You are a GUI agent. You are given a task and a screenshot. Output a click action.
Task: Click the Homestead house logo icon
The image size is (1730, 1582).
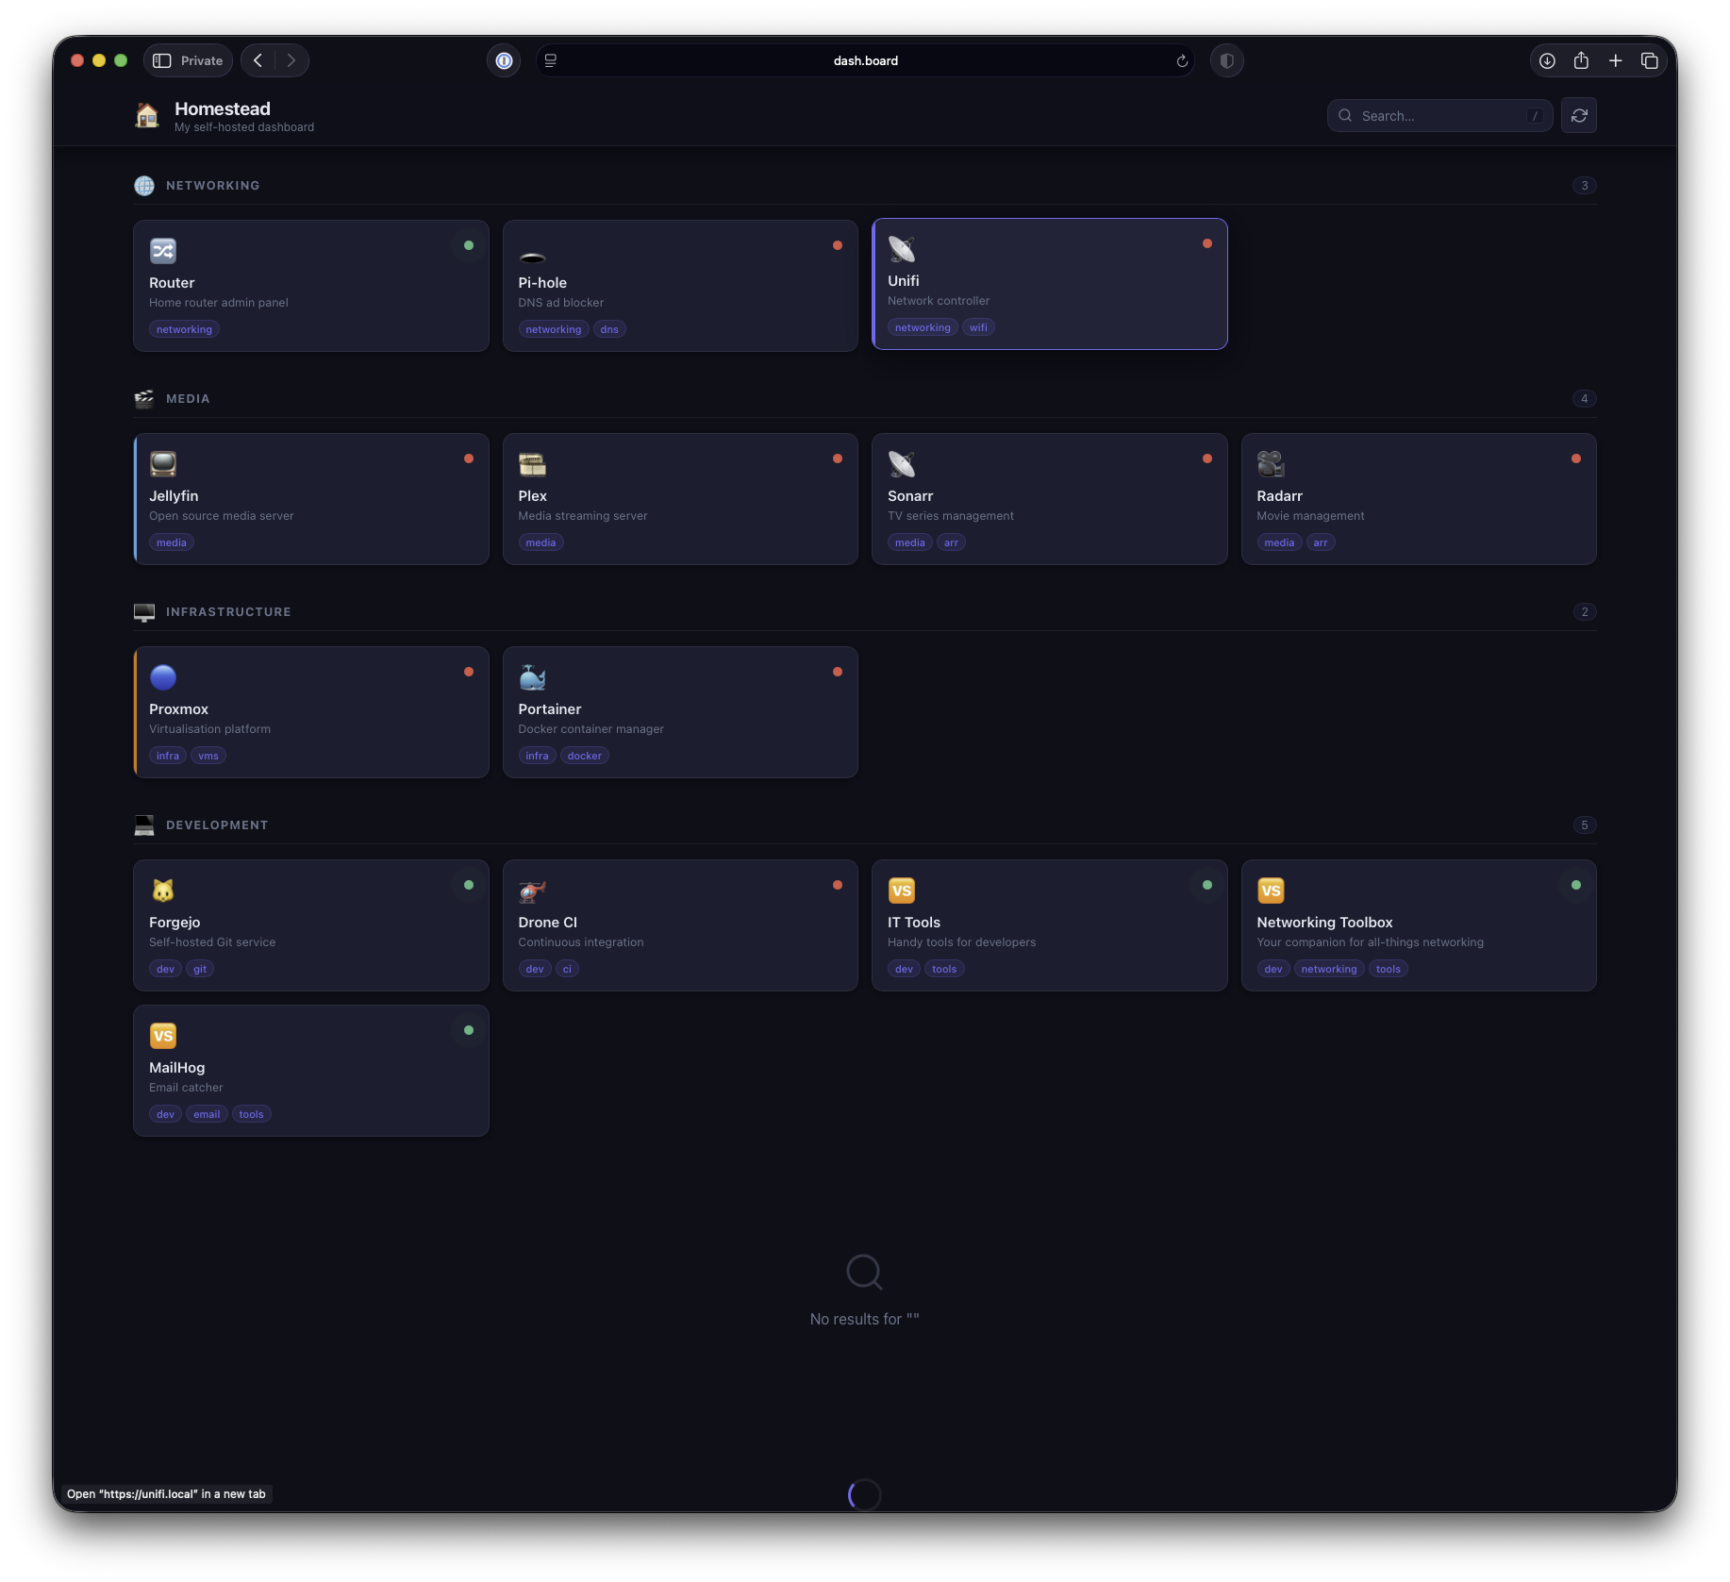pyautogui.click(x=147, y=115)
